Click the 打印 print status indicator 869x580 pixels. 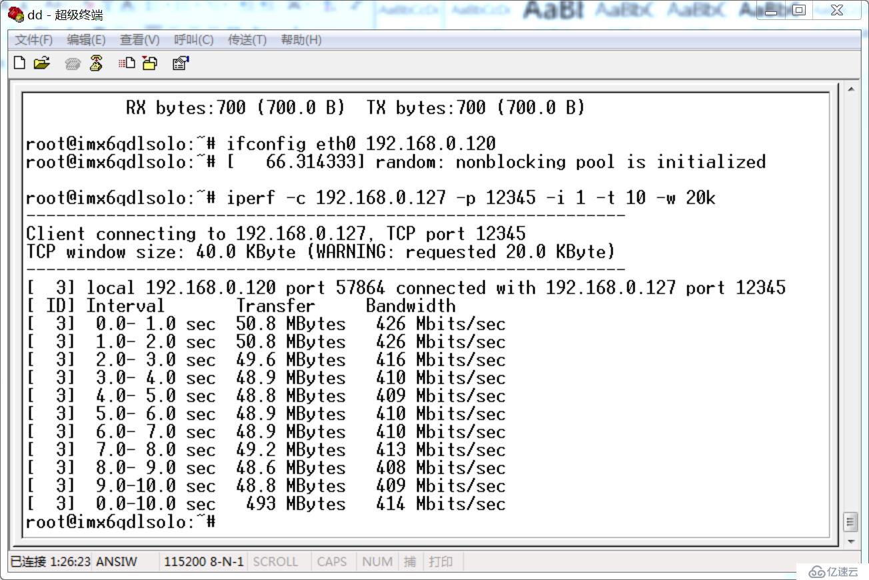click(440, 561)
